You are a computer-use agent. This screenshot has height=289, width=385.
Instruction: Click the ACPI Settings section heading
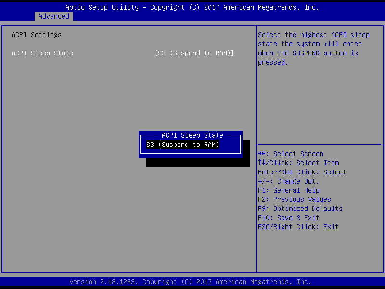coord(37,35)
